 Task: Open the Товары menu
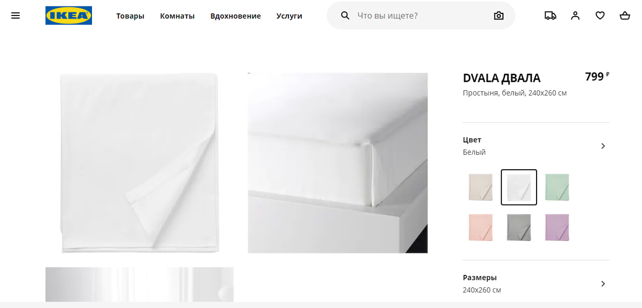click(130, 16)
